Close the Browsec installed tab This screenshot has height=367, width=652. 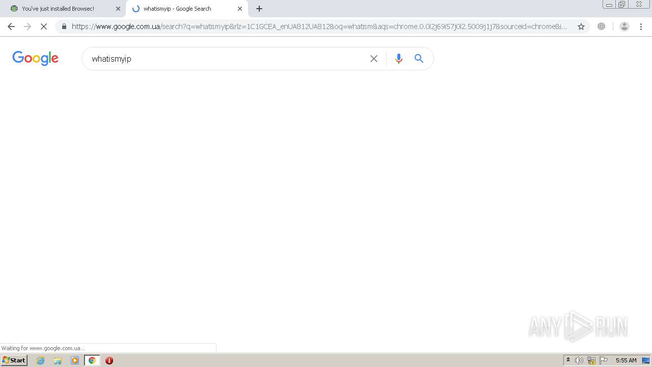tap(118, 9)
